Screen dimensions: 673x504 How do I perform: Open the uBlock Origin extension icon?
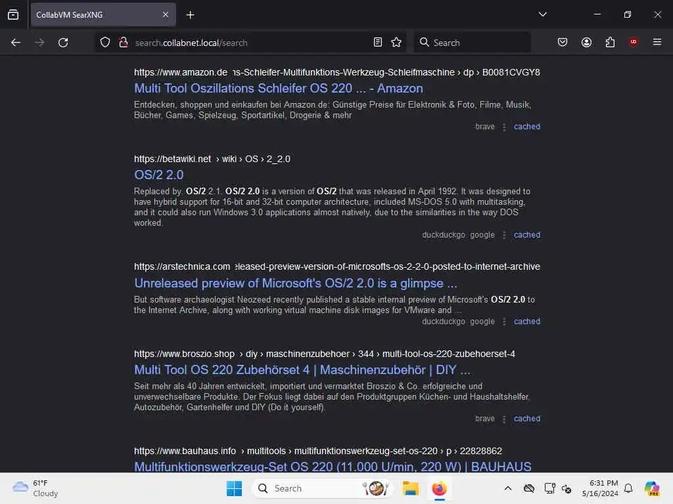tap(633, 42)
